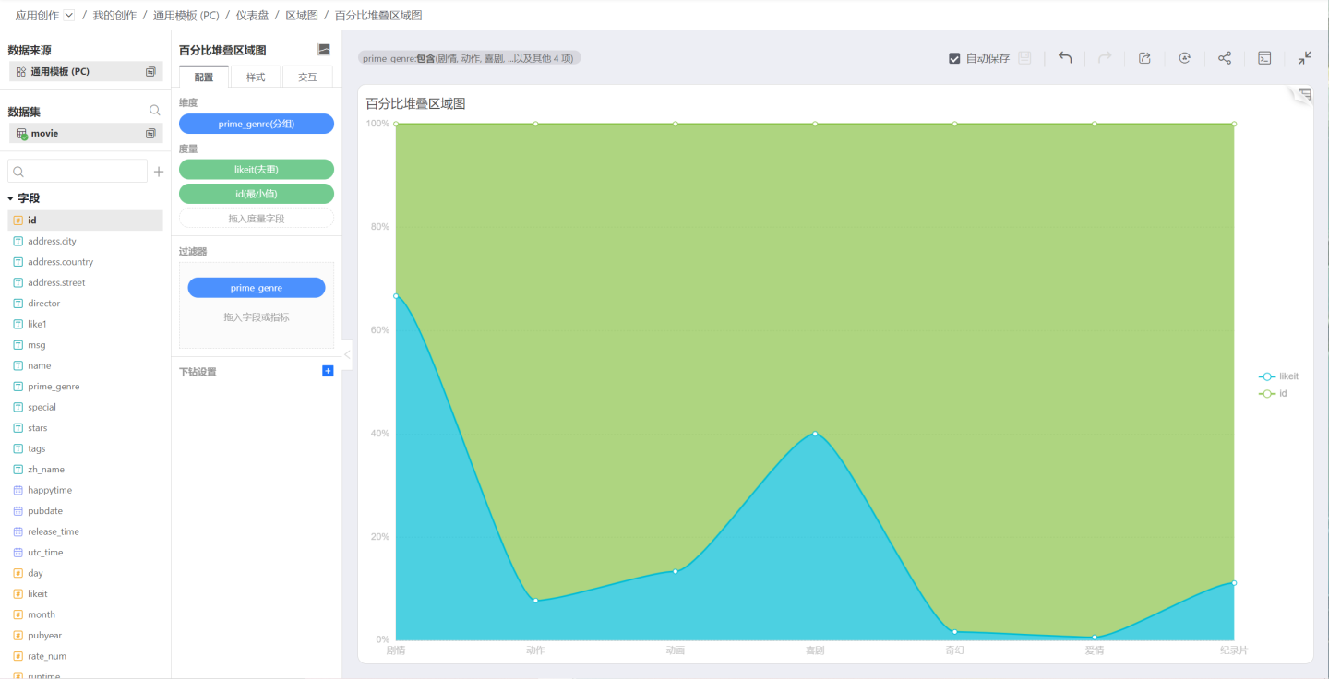Screen dimensions: 1329x680
Task: Open the 应用创作 breadcrumb dropdown
Action: tap(69, 16)
